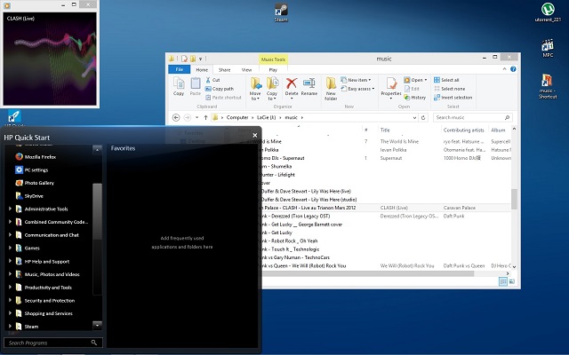Click Paste shortcut in the ribbon

tap(223, 98)
